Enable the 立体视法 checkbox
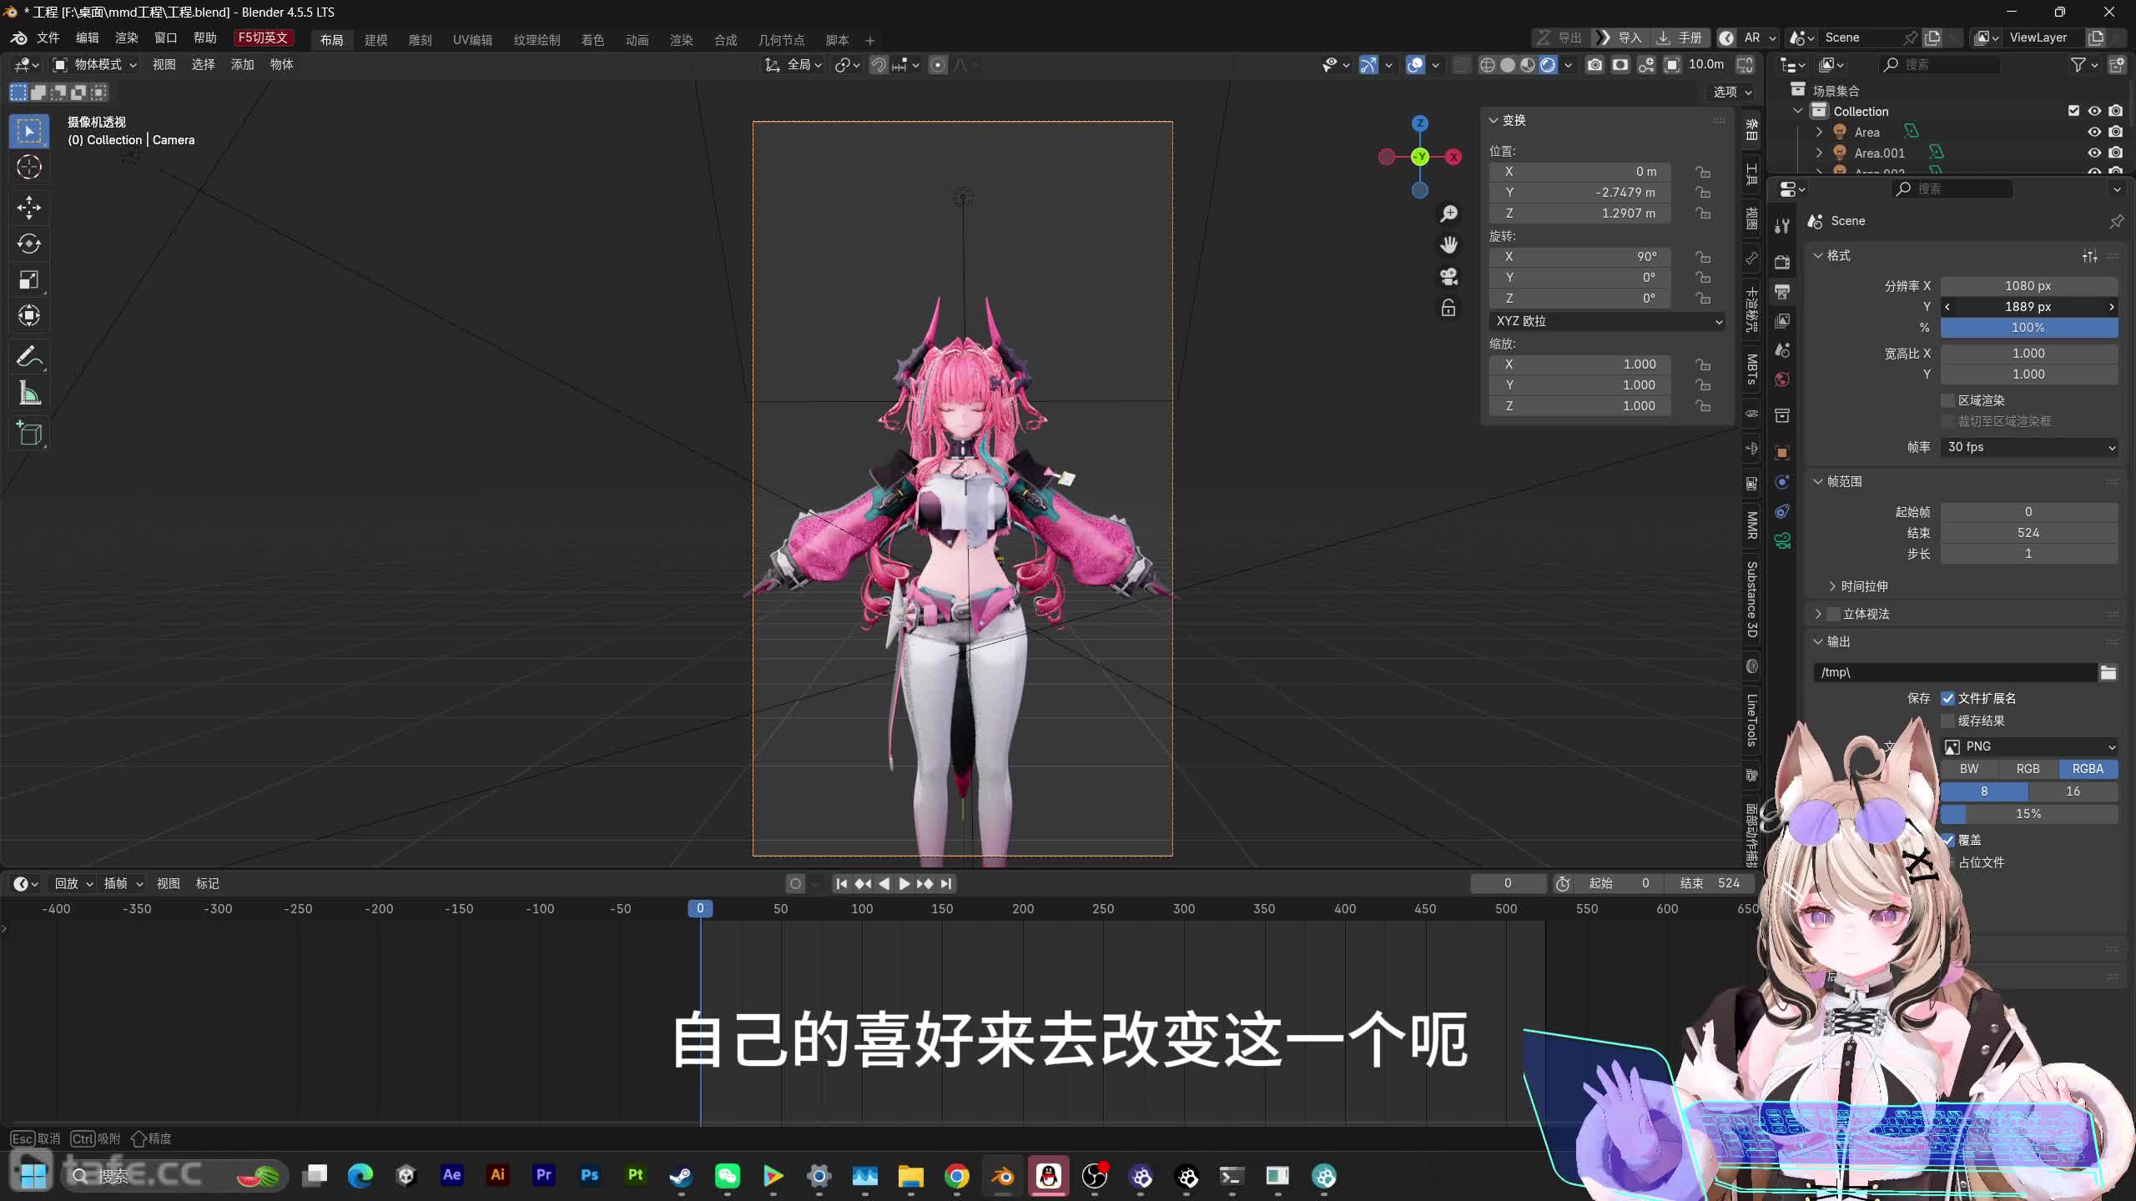 point(1833,614)
